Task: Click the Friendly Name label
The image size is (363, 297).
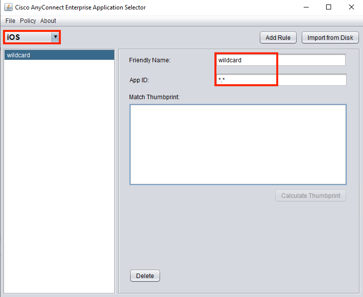Action: (x=150, y=60)
